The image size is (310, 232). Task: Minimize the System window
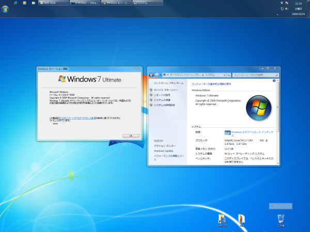point(262,68)
